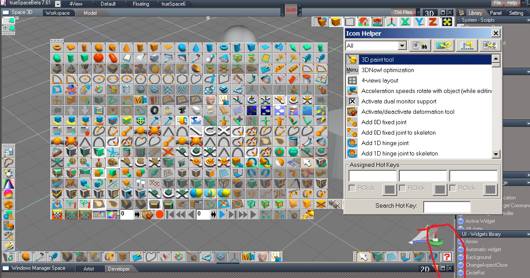Click the blue play arrow in grid

(x=222, y=215)
